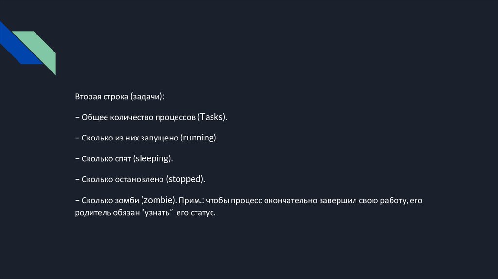
Task: Select the quoted word "узнать"
Action: [x=157, y=213]
